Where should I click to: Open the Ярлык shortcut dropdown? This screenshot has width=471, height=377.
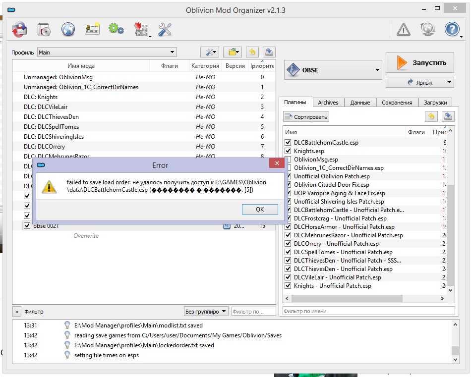(449, 82)
